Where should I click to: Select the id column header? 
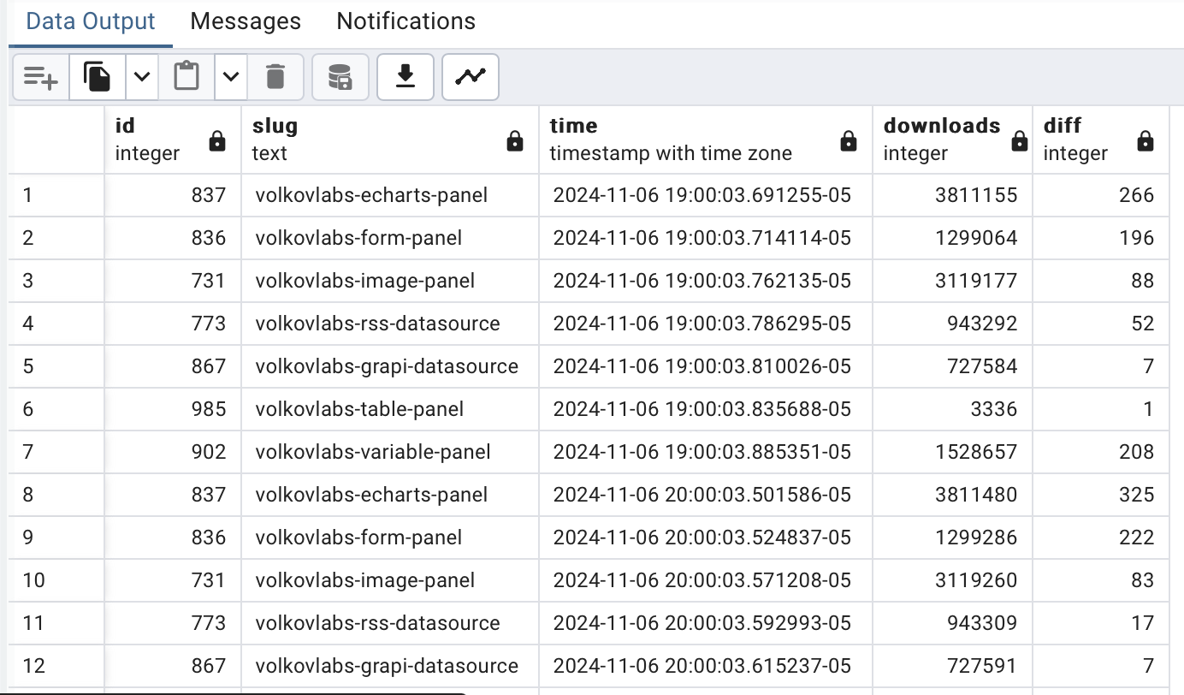[174, 140]
